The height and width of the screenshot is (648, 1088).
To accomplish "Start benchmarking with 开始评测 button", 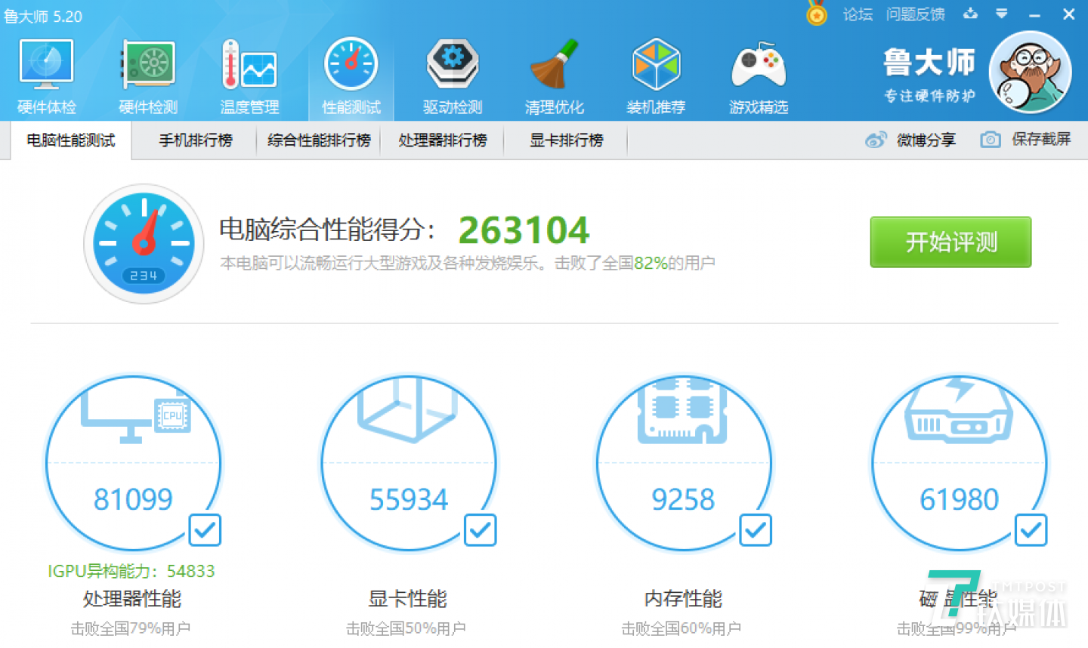I will click(x=950, y=242).
